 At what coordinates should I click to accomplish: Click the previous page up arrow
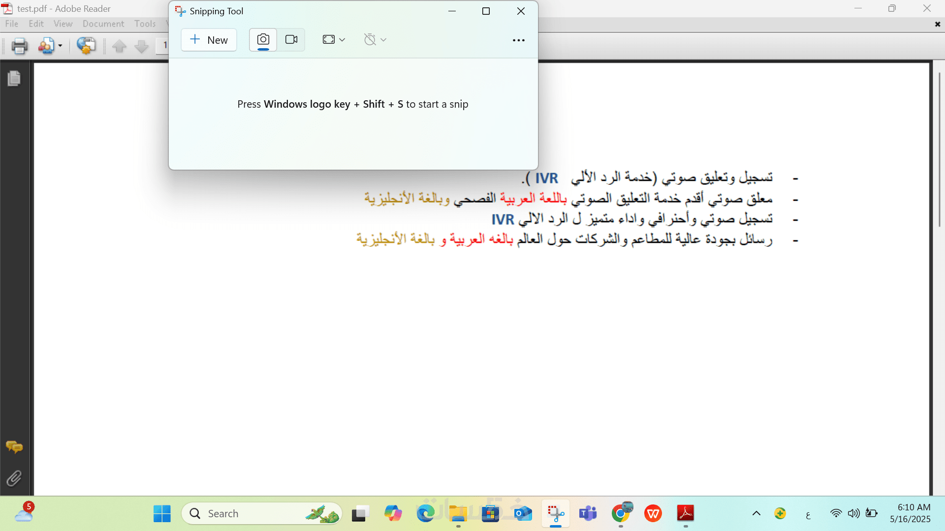click(x=119, y=46)
